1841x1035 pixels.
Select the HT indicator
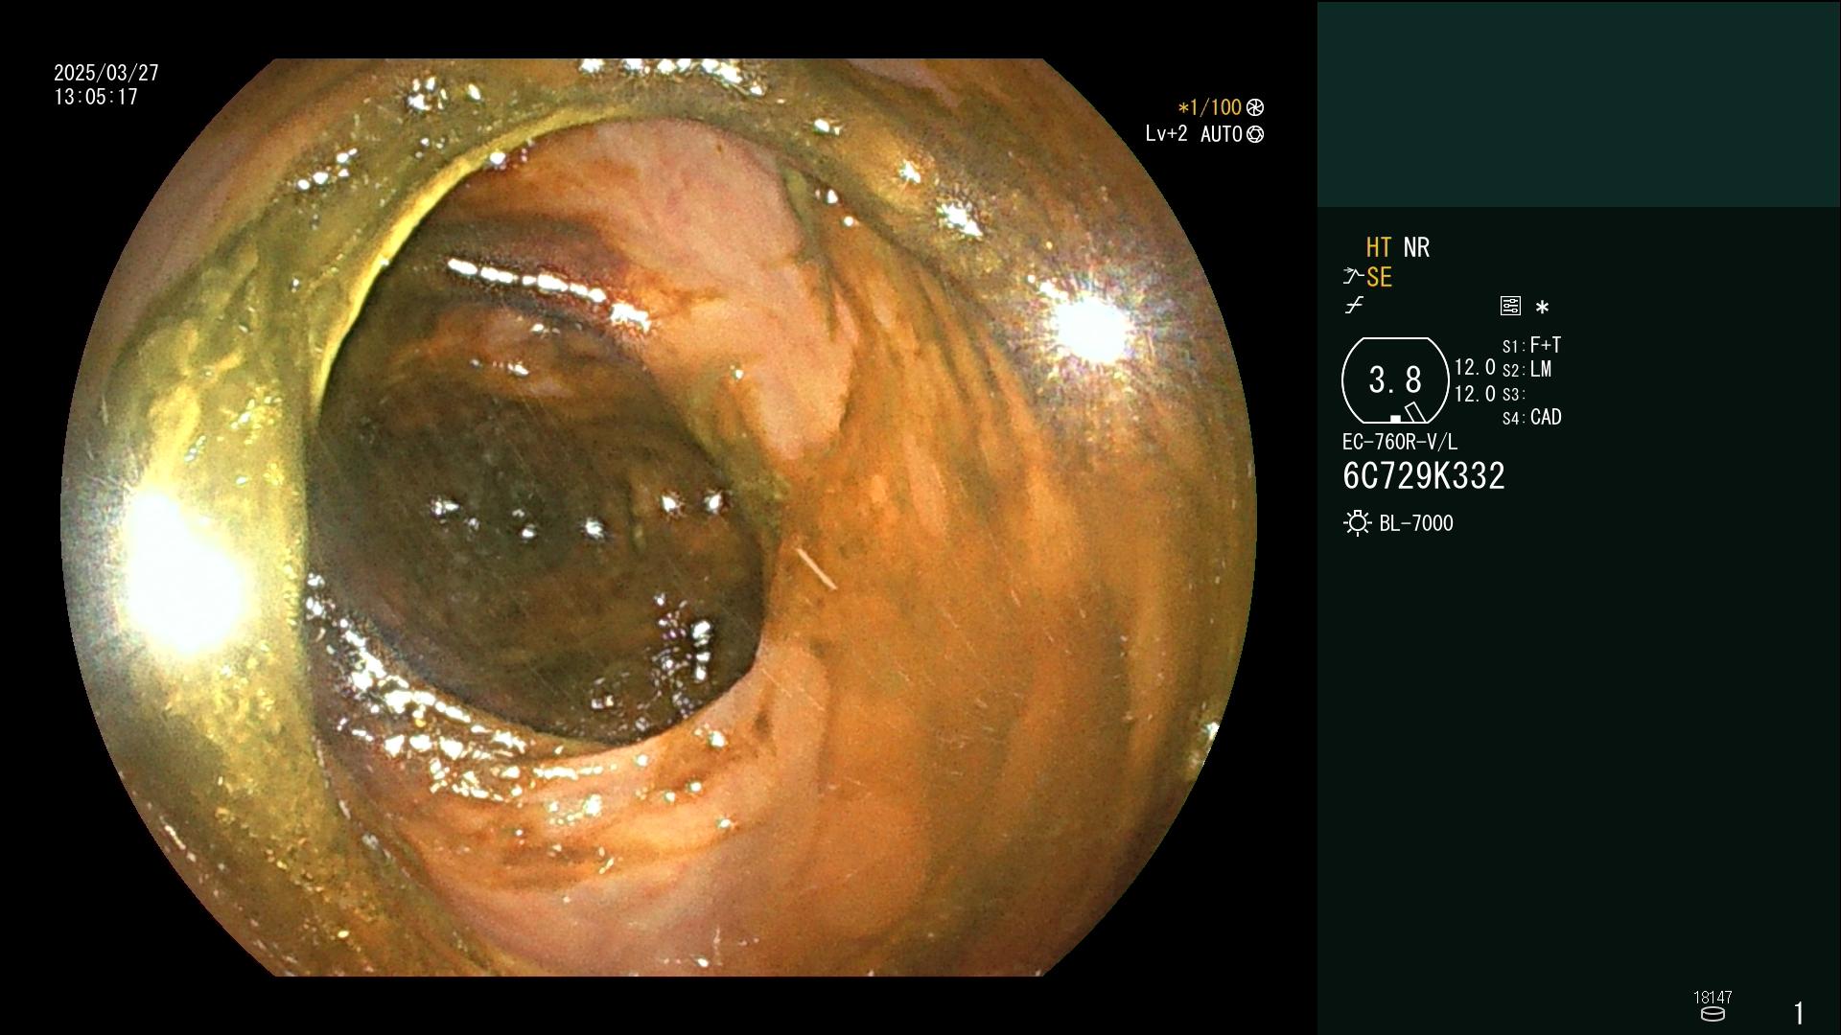1379,247
